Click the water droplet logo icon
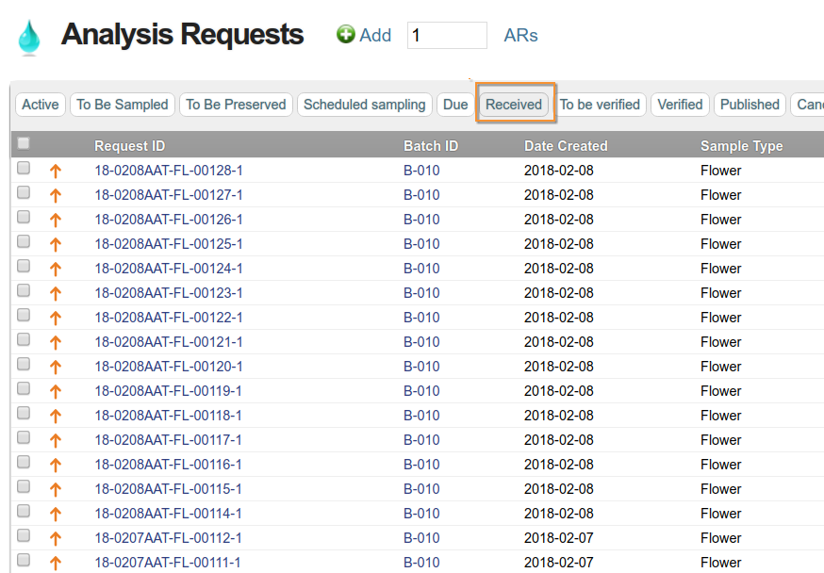The width and height of the screenshot is (824, 573). click(28, 38)
